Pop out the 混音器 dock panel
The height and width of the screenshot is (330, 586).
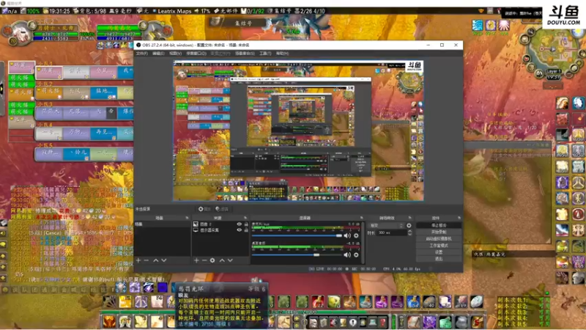pos(361,218)
